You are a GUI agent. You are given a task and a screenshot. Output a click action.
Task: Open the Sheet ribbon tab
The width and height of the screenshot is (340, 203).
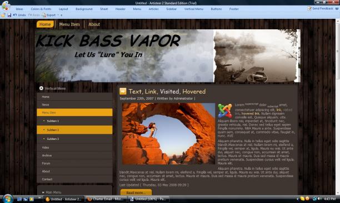104,9
